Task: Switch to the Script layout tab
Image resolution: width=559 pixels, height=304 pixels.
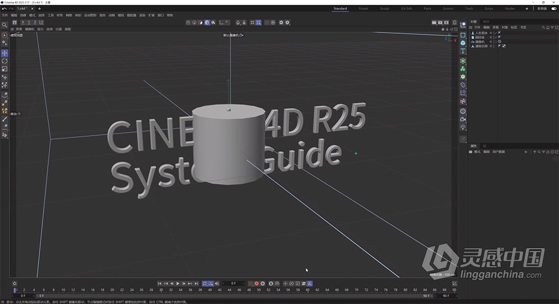Action: [489, 9]
